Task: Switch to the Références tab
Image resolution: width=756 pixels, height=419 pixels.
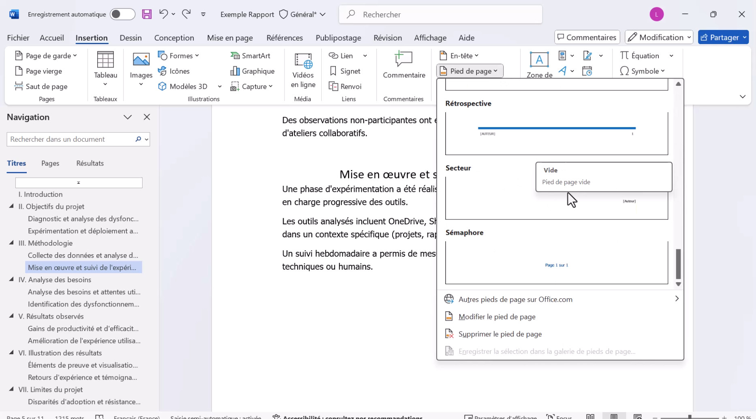Action: point(284,38)
